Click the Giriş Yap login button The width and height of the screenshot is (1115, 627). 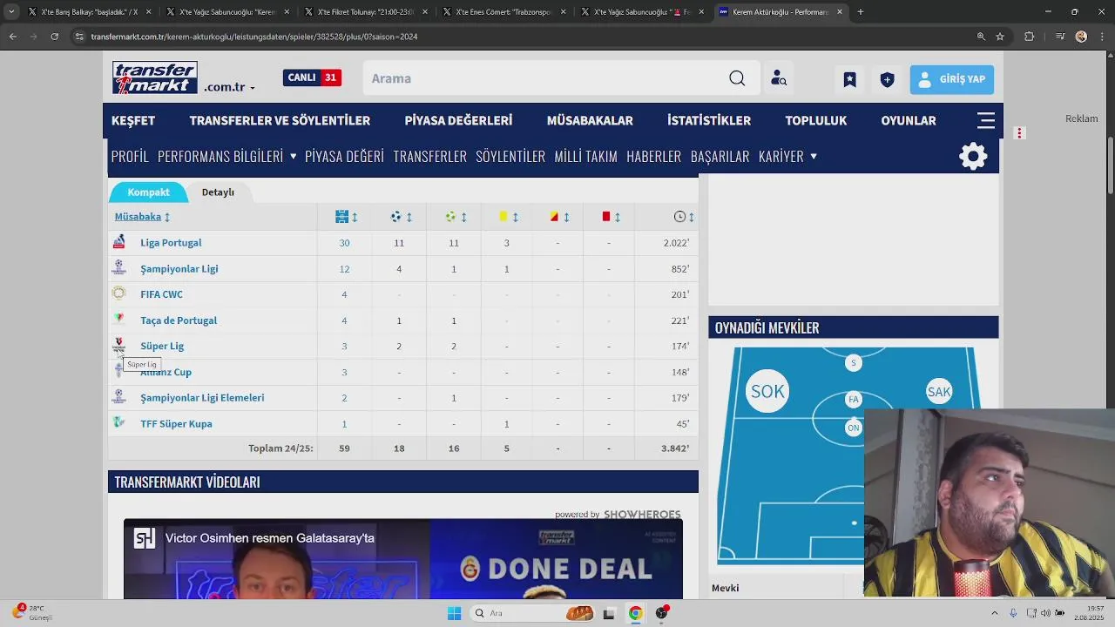click(x=952, y=79)
